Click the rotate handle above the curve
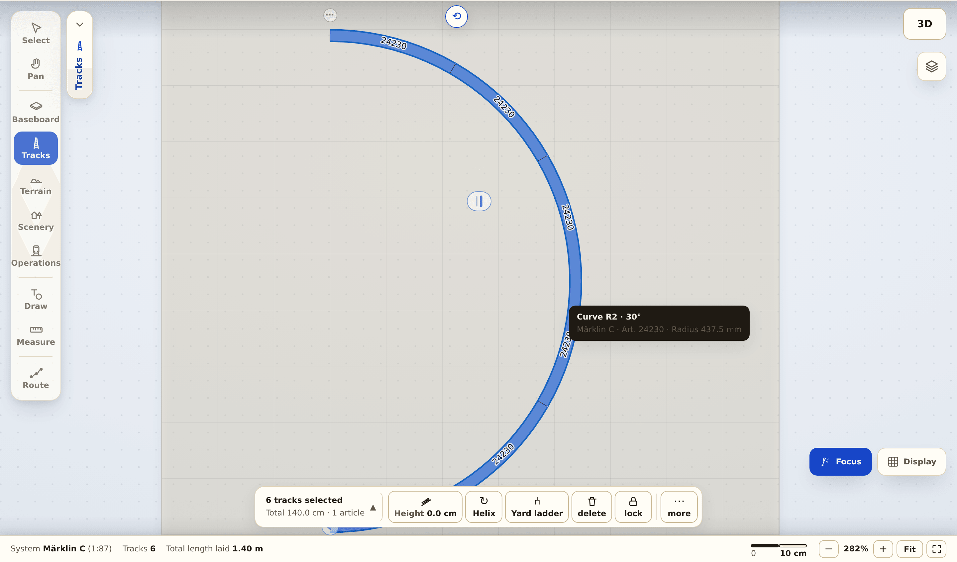The image size is (957, 562). click(457, 16)
